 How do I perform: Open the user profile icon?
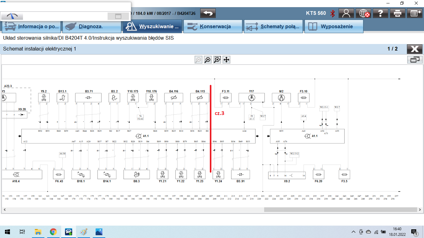(x=346, y=13)
